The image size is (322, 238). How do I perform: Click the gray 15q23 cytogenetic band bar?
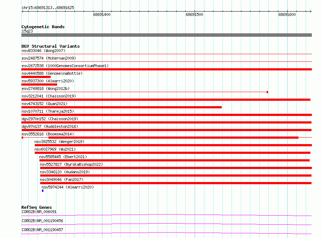click(166, 35)
